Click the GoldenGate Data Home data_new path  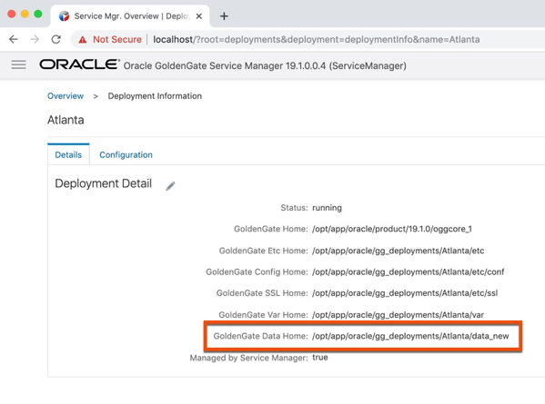[x=410, y=336]
